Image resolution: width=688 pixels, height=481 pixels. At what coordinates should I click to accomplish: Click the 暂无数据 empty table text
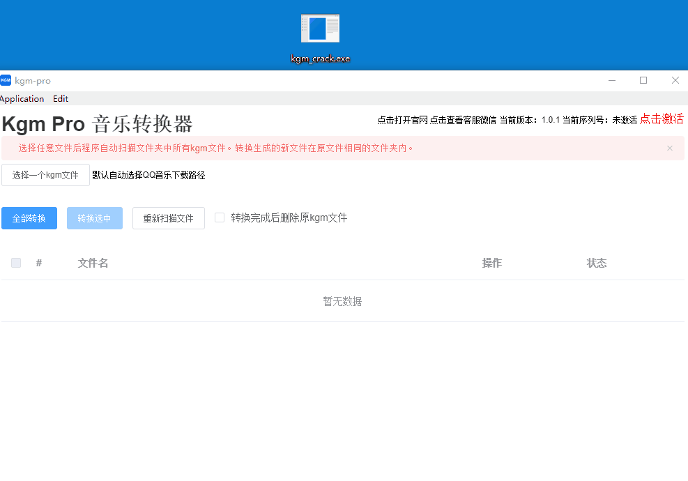[342, 302]
